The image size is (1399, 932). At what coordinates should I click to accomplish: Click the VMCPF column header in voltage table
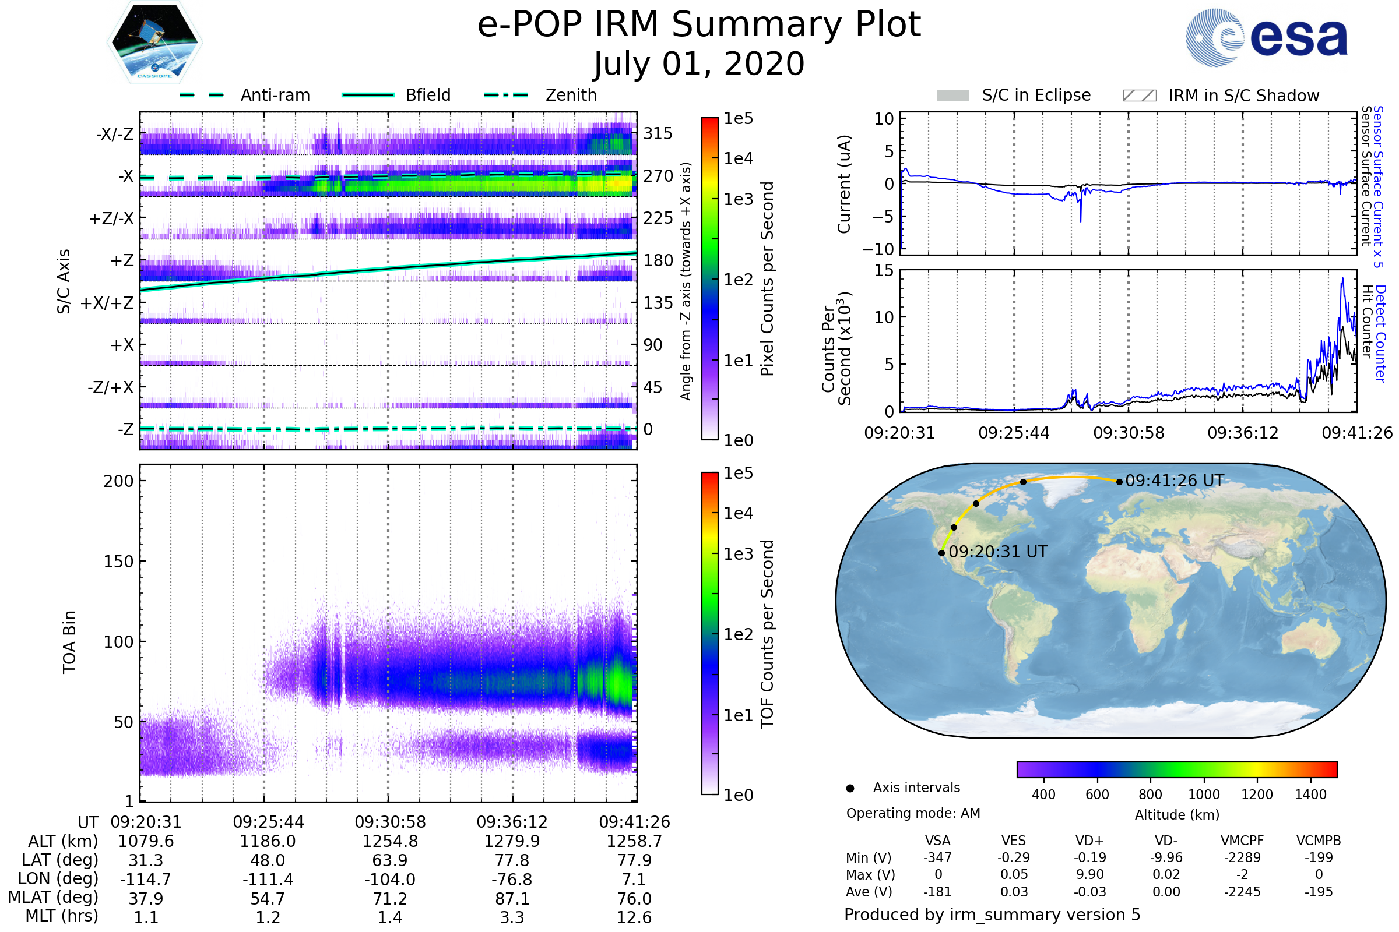[1242, 841]
